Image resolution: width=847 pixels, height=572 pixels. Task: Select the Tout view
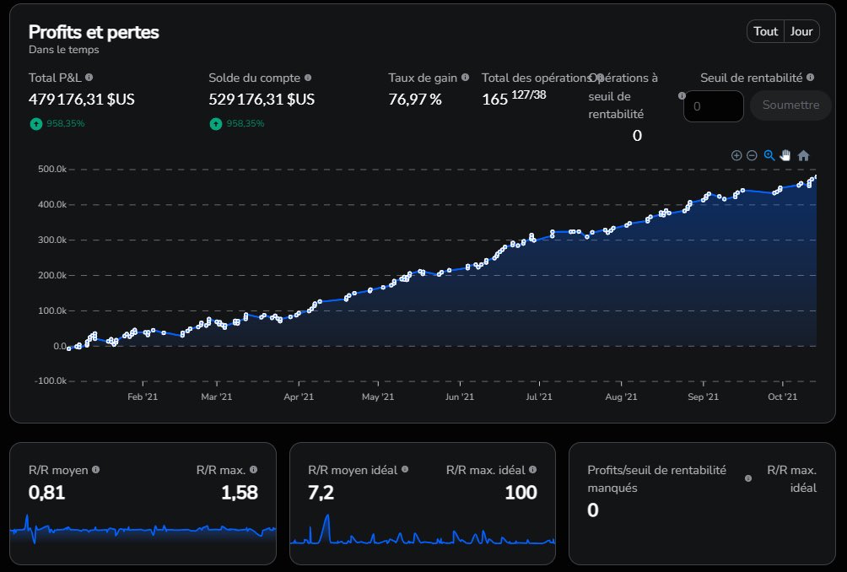click(765, 31)
